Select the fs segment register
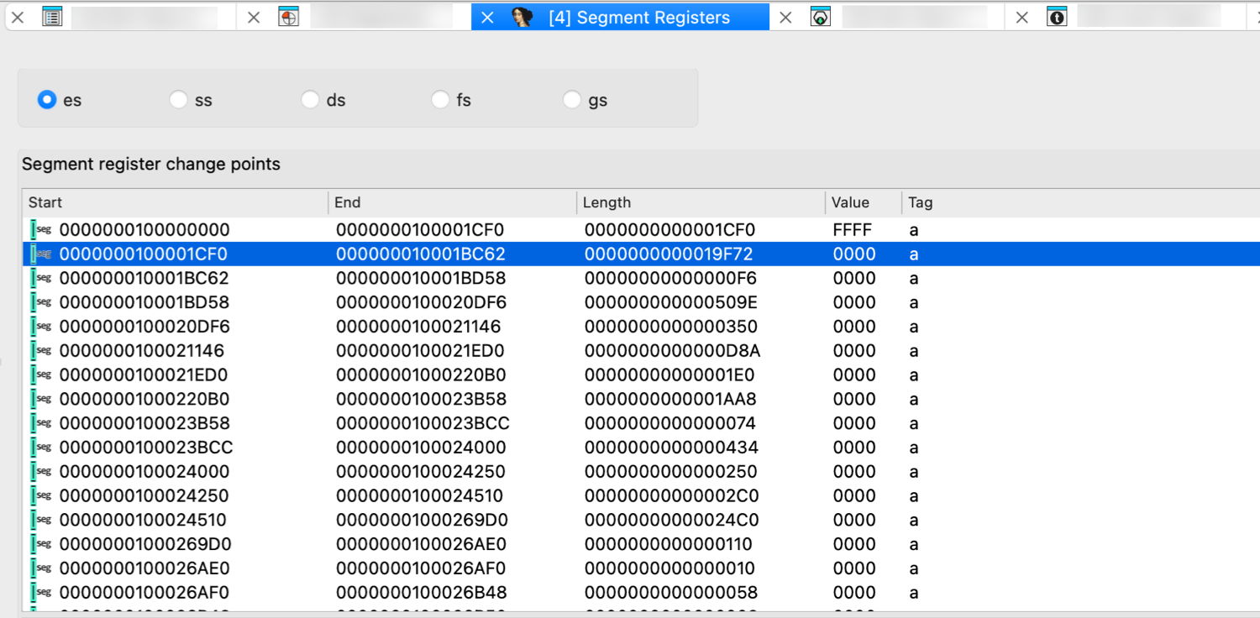 click(440, 99)
